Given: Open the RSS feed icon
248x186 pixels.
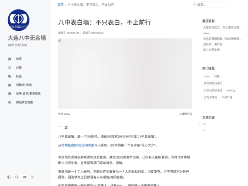Looking at the screenshot, I should click(33, 177).
